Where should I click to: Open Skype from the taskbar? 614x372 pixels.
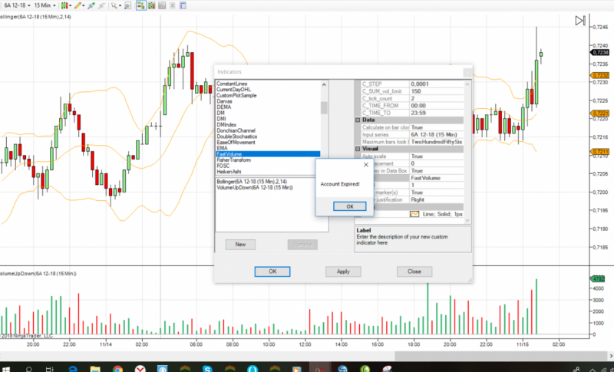pyautogui.click(x=207, y=369)
